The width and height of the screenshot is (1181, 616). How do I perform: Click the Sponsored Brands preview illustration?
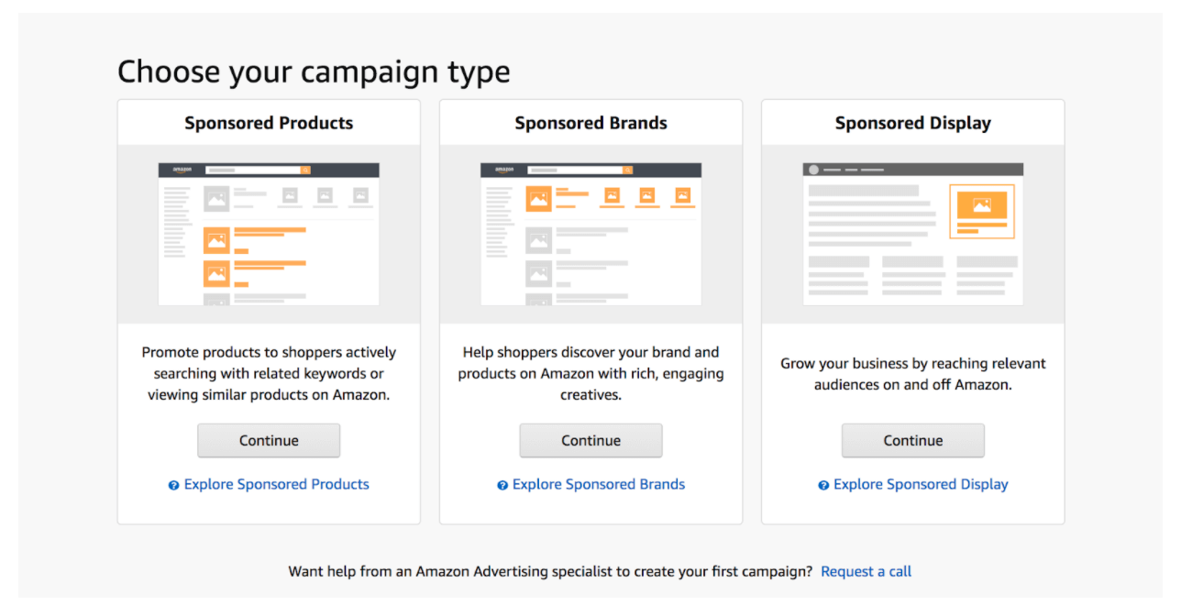(590, 234)
